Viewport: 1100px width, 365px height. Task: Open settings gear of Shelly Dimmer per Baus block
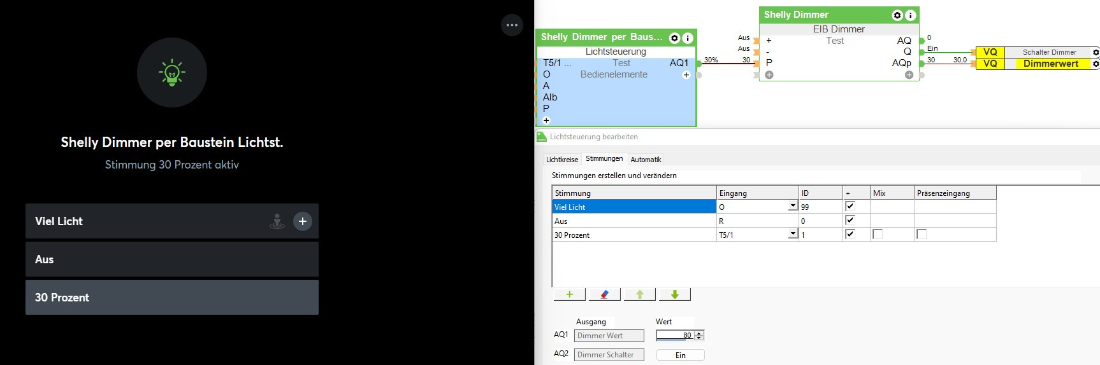pyautogui.click(x=675, y=38)
